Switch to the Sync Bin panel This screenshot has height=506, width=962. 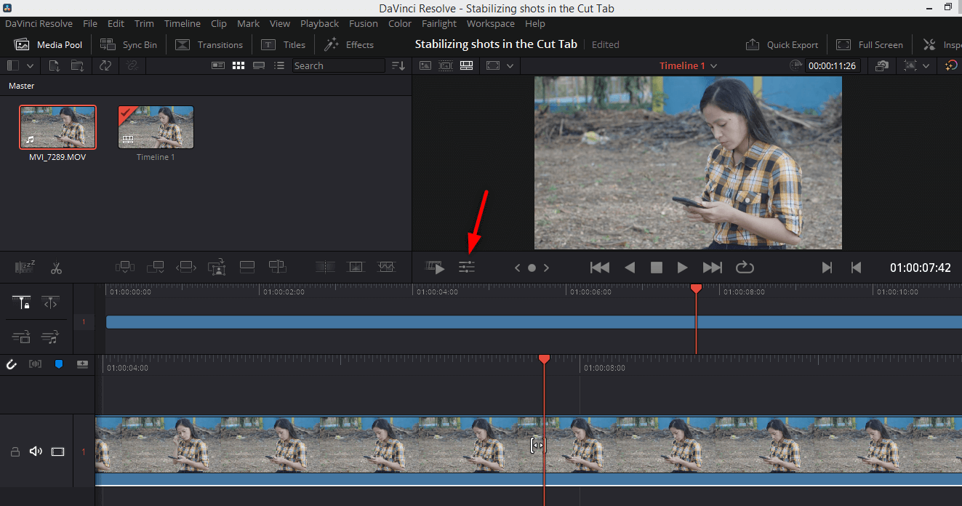click(129, 44)
